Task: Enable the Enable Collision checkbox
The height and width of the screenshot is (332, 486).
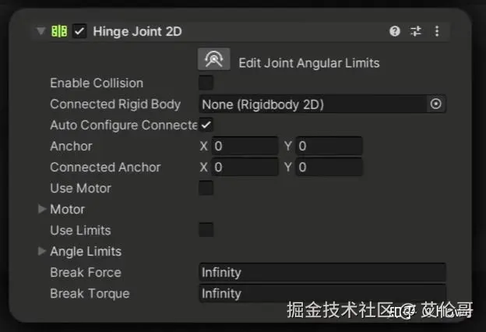Action: point(206,83)
